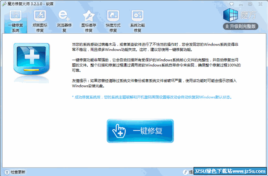Minimize the 魔方修复大师 window

(x=241, y=4)
